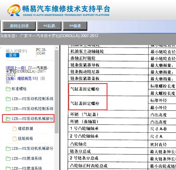
Task: Collapse the open 1ZR—FE发动机机械部分 folder icon
Action: (8, 119)
